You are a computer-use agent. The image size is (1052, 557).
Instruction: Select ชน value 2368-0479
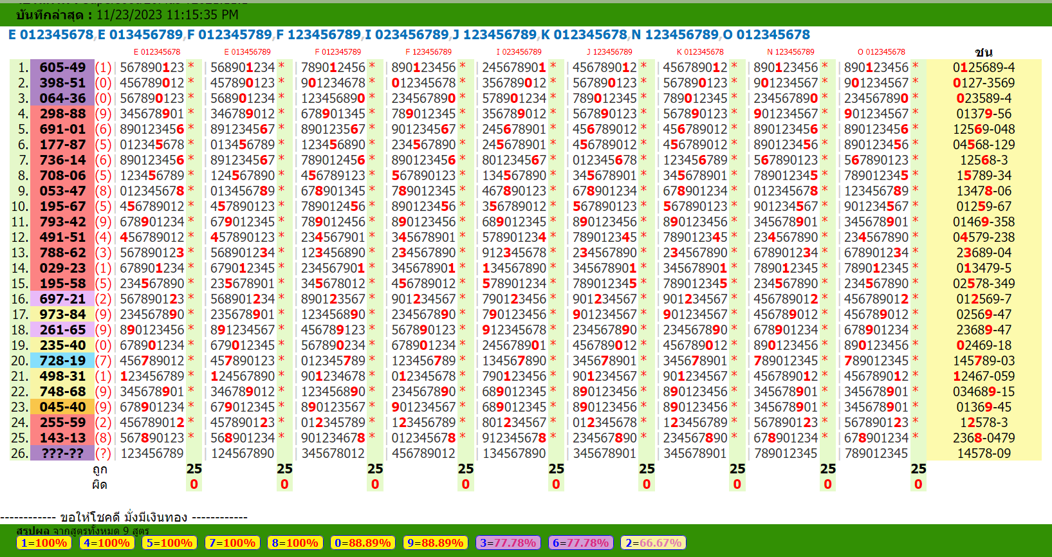(984, 438)
